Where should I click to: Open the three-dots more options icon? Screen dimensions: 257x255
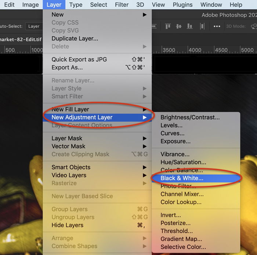click(x=217, y=26)
